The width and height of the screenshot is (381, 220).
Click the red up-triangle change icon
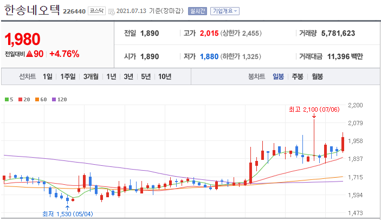(x=30, y=54)
